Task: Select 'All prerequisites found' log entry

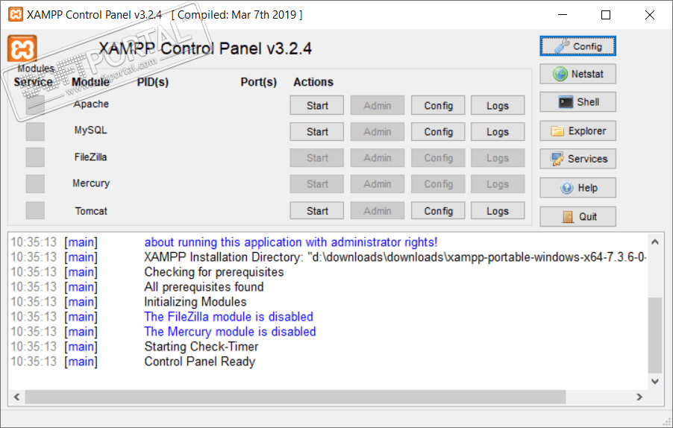Action: (x=204, y=287)
